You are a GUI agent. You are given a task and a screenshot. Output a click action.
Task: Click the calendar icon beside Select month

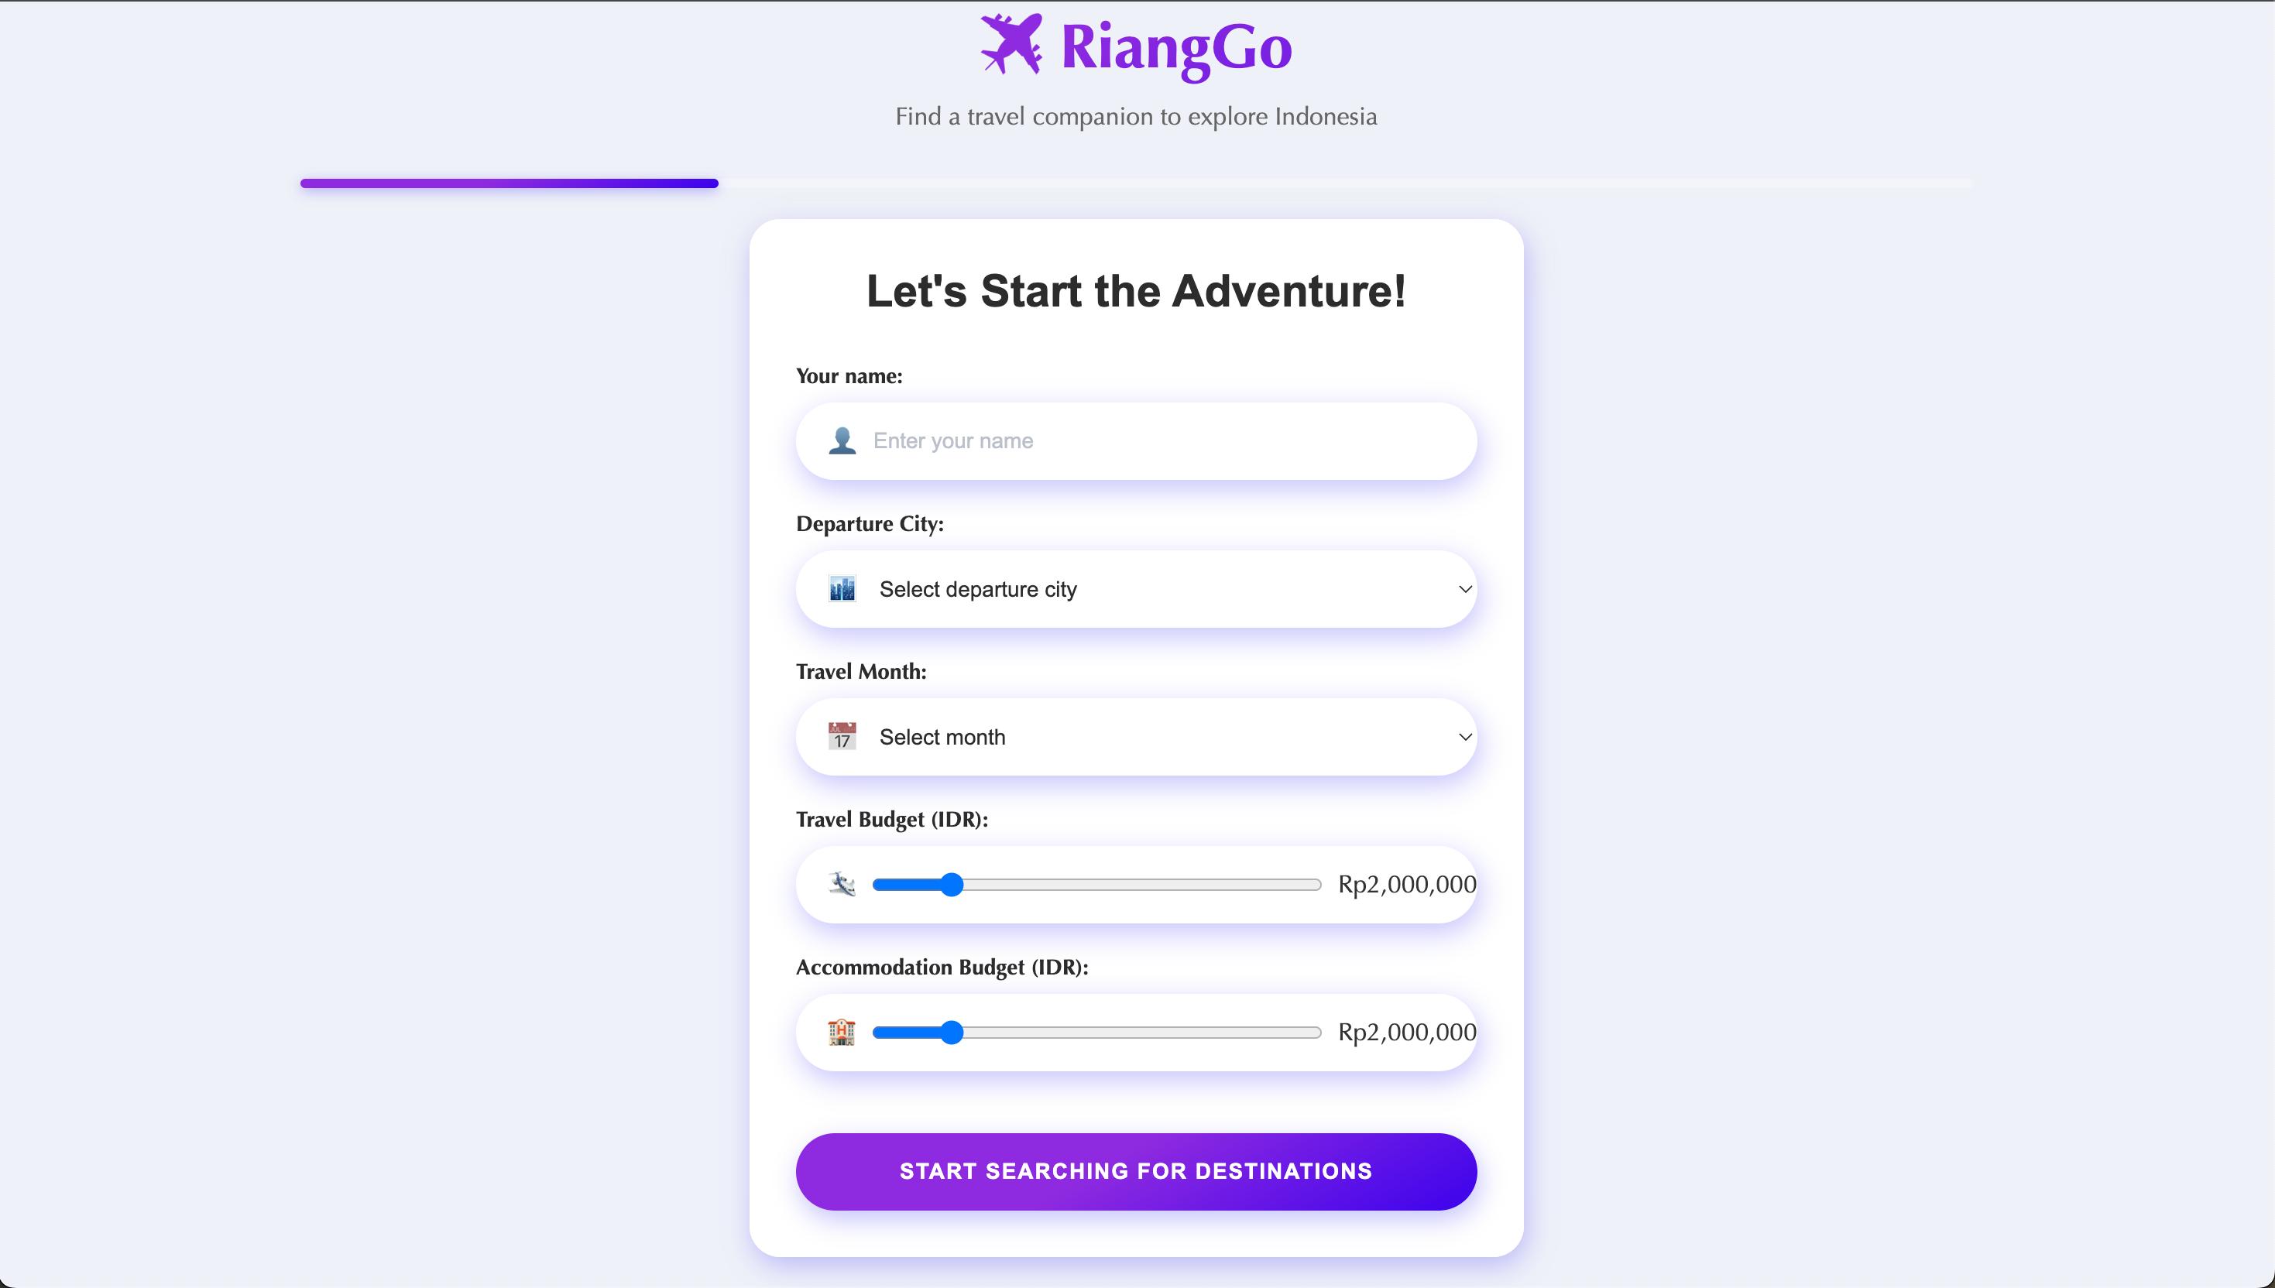pyautogui.click(x=842, y=736)
